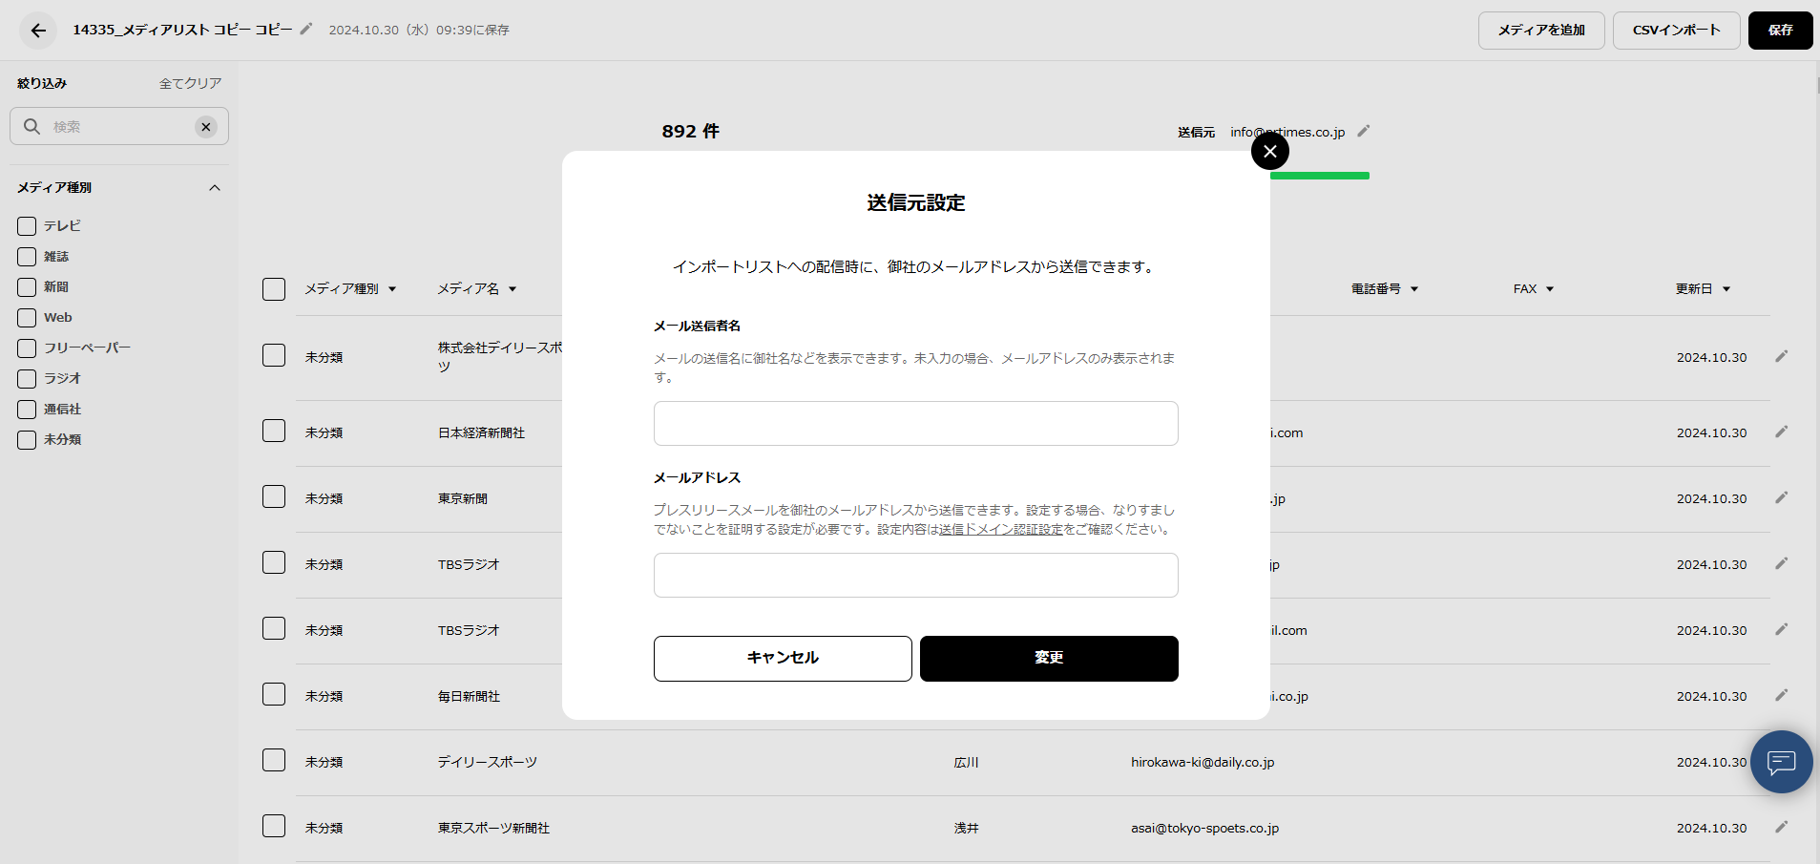The image size is (1820, 864).
Task: Collapse the メディア種別 filter section
Action: coord(215,188)
